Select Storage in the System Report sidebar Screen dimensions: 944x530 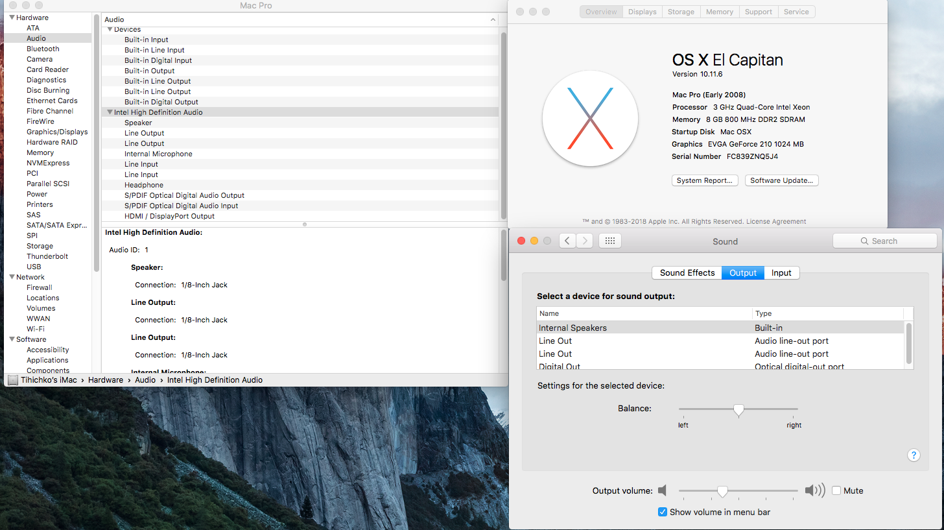click(x=40, y=246)
